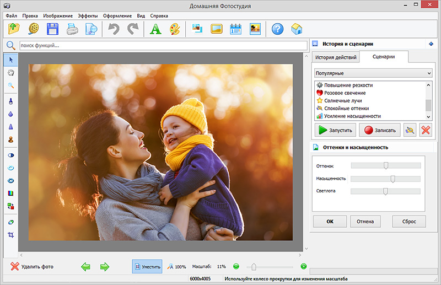This screenshot has height=285, width=441.
Task: Open the 'Популярные' scenarios dropdown
Action: click(373, 73)
